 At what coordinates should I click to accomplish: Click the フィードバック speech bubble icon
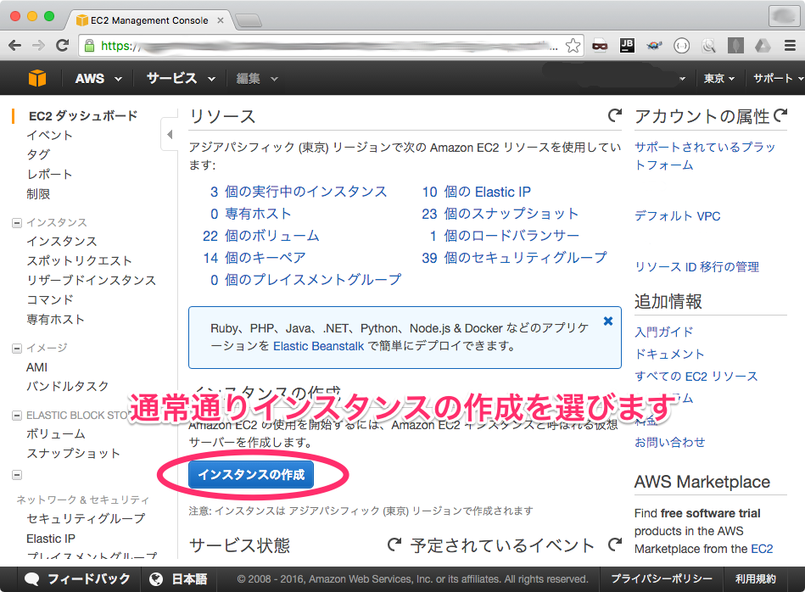pyautogui.click(x=32, y=579)
